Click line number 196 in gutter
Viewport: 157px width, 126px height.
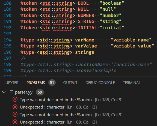tap(8, 52)
